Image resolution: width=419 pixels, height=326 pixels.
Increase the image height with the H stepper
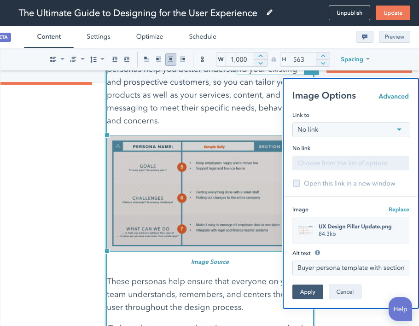pos(323,56)
